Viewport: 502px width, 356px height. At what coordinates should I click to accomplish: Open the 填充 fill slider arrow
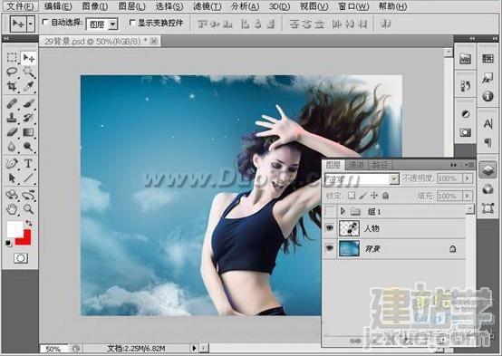click(x=467, y=196)
